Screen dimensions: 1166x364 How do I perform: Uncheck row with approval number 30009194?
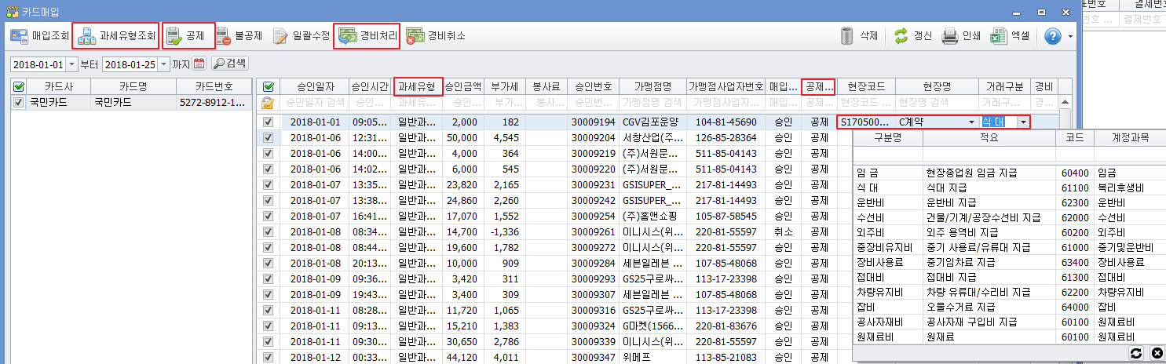(268, 122)
